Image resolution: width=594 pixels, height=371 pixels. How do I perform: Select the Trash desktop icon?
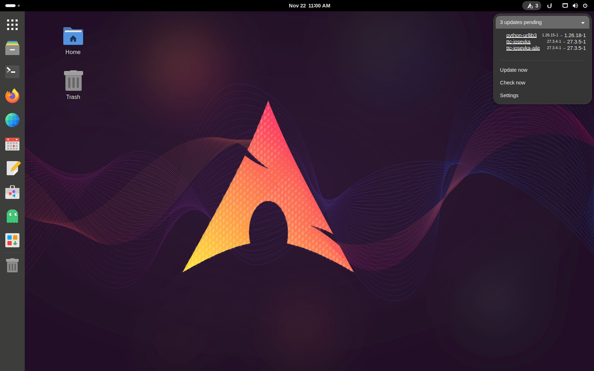pos(73,85)
